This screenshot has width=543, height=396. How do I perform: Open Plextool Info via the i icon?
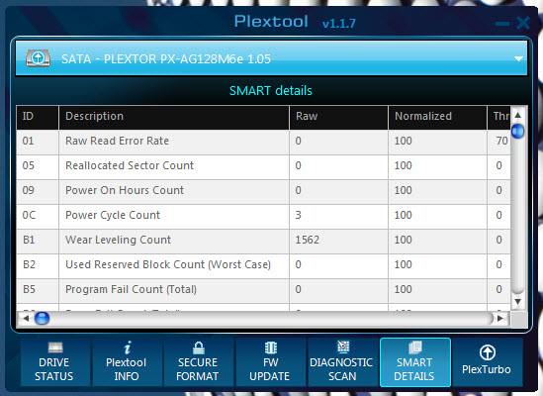pyautogui.click(x=128, y=347)
